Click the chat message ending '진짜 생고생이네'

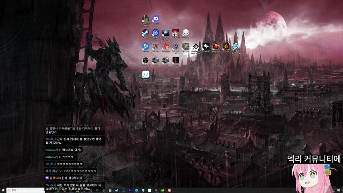(64, 178)
